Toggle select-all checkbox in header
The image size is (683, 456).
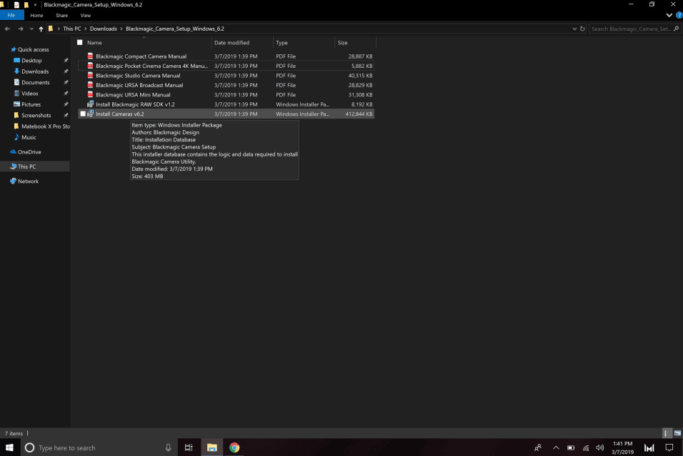[80, 42]
